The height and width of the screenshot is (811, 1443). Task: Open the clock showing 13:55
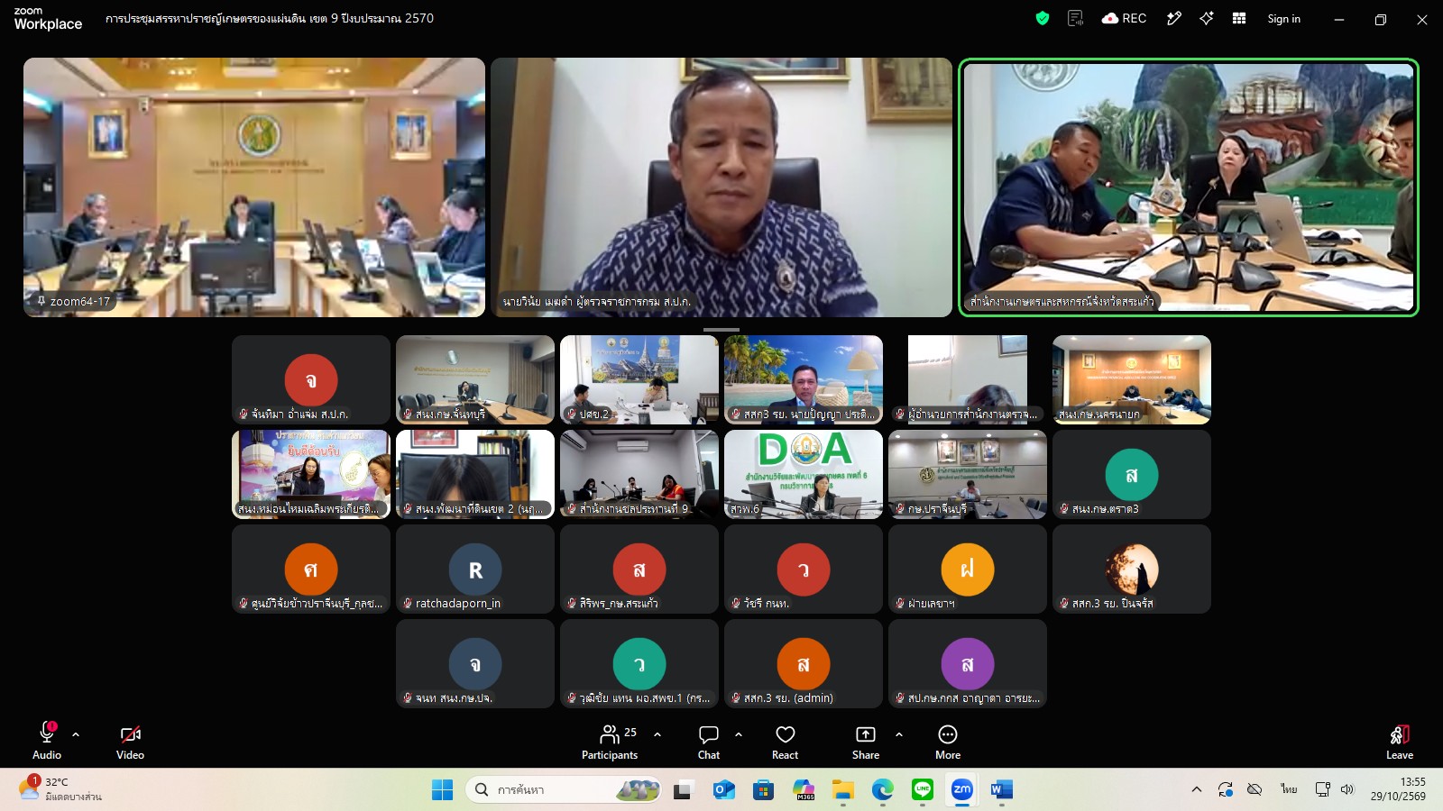pyautogui.click(x=1399, y=789)
